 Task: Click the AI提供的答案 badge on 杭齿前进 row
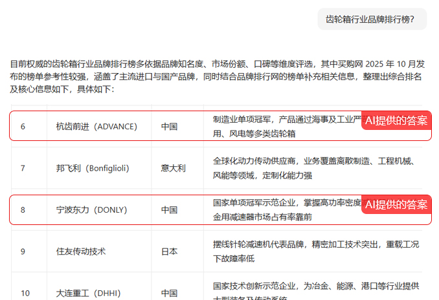[396, 120]
